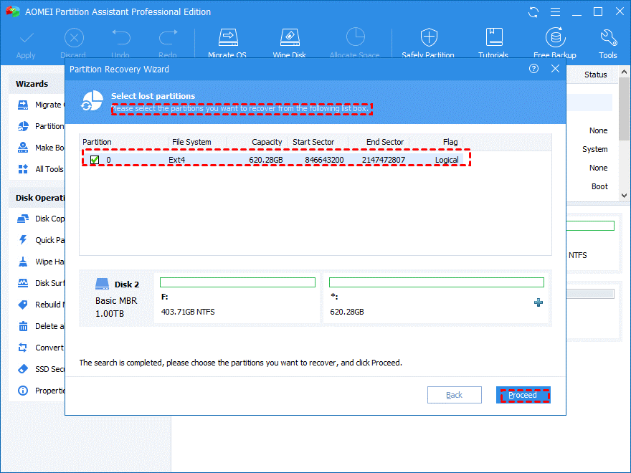The height and width of the screenshot is (473, 631).
Task: Click the Logical flag cell
Action: point(446,160)
